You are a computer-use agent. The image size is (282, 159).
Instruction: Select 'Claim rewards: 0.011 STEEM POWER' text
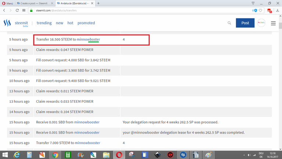65,91
